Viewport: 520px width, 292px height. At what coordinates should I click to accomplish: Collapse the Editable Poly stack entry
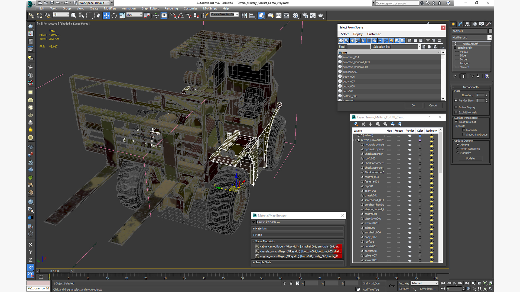click(455, 48)
